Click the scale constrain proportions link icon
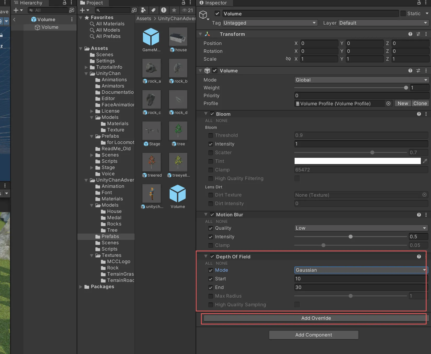Screen dimensions: 431x354 pyautogui.click(x=288, y=59)
